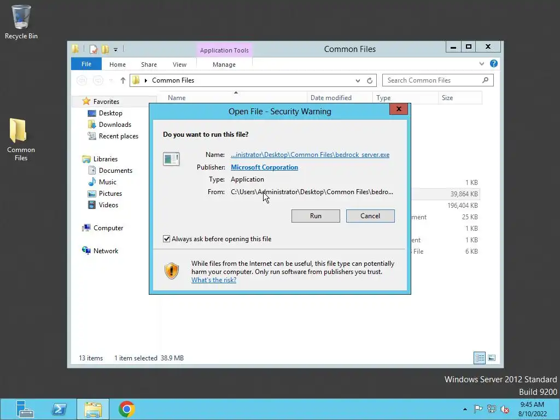Click the search magnifier icon

point(485,80)
